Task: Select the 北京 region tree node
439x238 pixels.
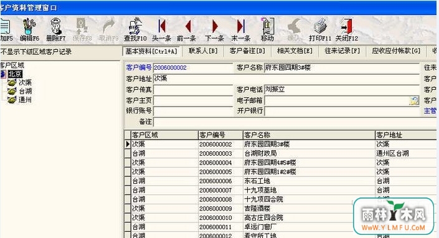Action: (15, 74)
